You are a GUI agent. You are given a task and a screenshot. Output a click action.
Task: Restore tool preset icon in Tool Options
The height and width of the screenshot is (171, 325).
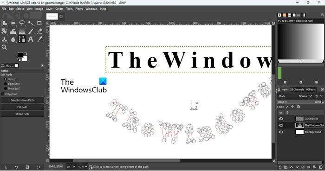17,167
